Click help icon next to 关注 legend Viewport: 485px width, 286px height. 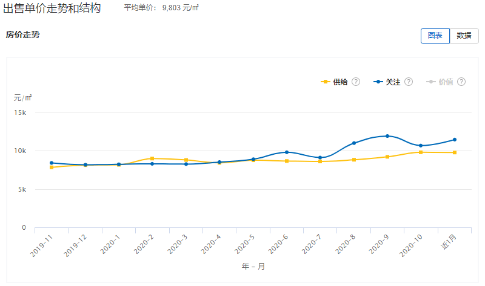click(x=409, y=82)
